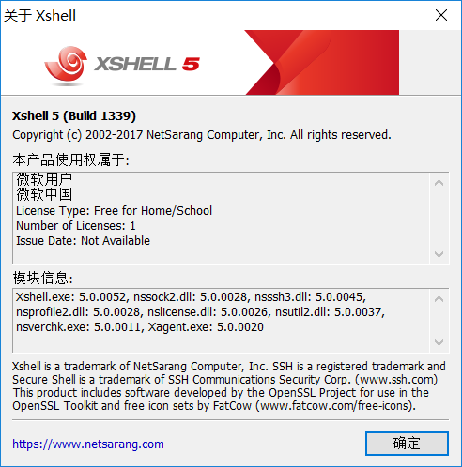This screenshot has height=467, width=462.
Task: Click the Xshell red swirl logo icon
Action: pos(66,65)
